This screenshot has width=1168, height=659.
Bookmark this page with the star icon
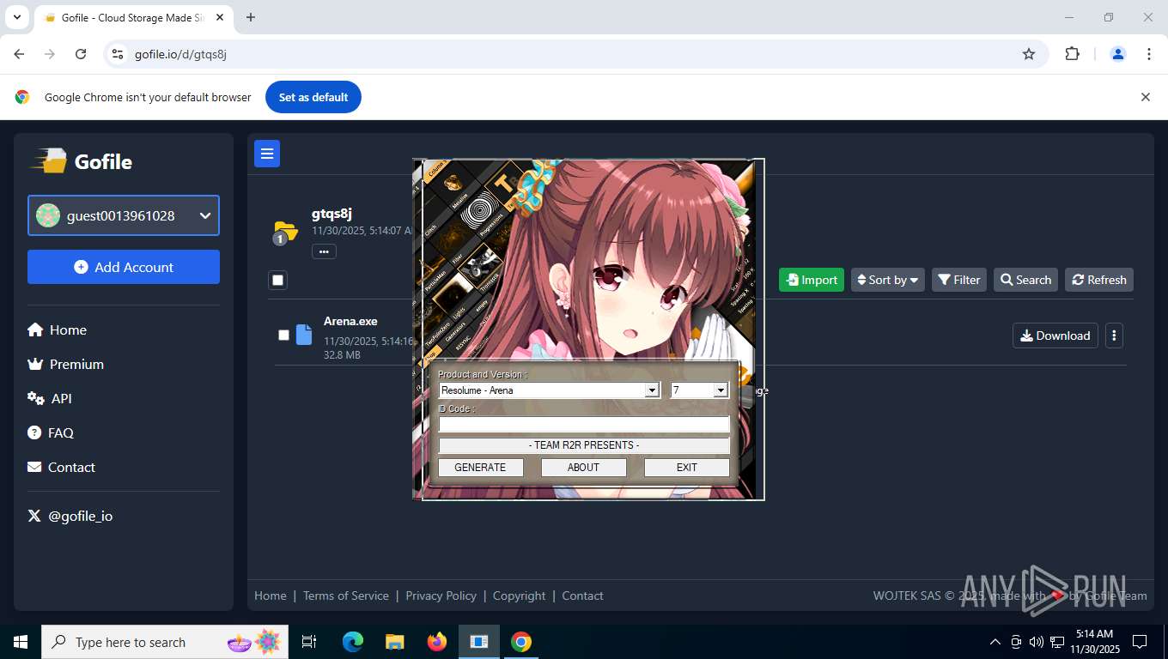tap(1029, 54)
